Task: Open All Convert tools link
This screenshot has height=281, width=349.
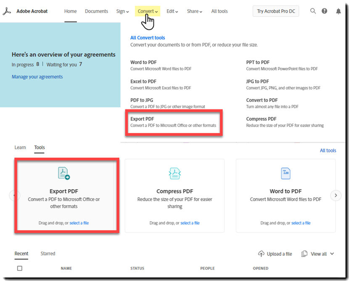Action: (x=148, y=38)
